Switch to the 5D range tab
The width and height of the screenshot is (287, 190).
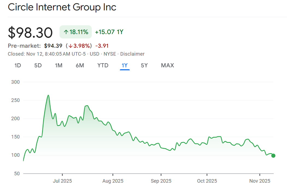click(x=38, y=65)
